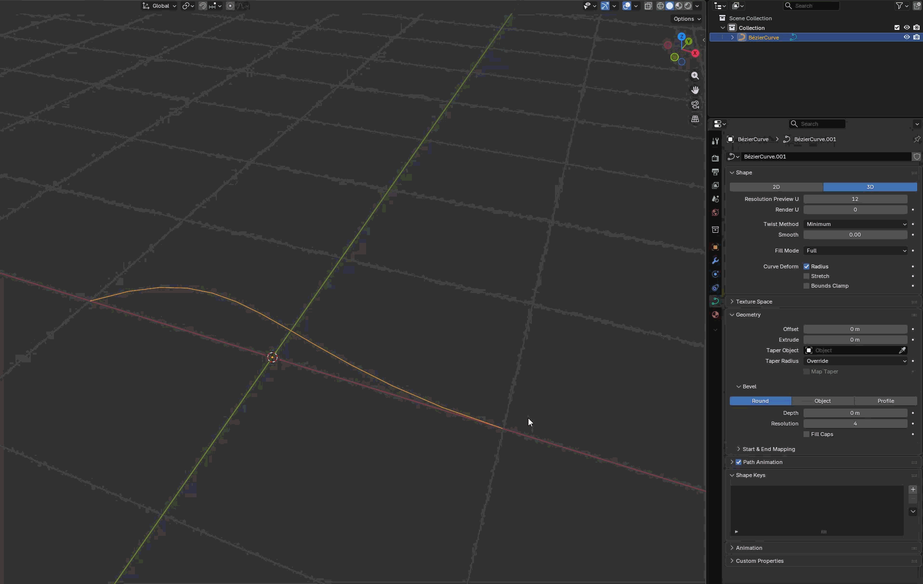Image resolution: width=923 pixels, height=584 pixels.
Task: Click the Bevel Depth value slider
Action: 855,413
